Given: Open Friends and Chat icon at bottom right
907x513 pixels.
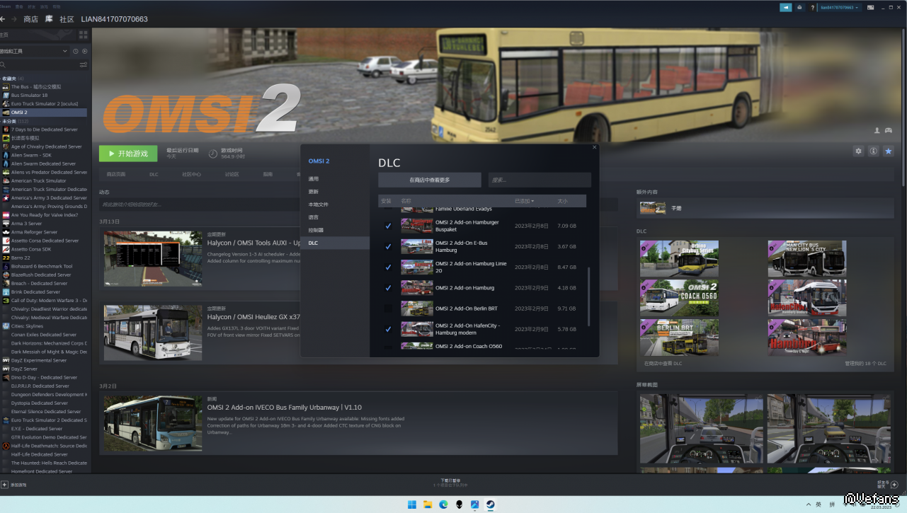Looking at the screenshot, I should point(894,485).
